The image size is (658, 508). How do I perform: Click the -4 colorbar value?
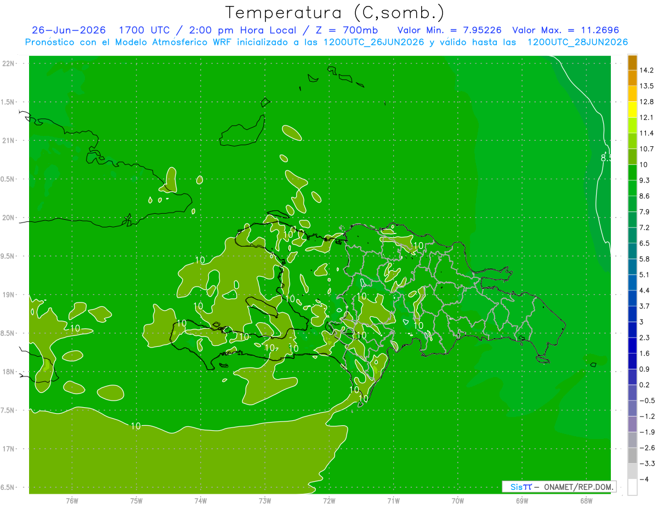pyautogui.click(x=644, y=479)
